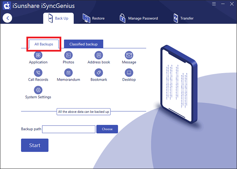Screen dimensions: 237x169
Task: Select the Message envelope icon
Action: click(129, 55)
